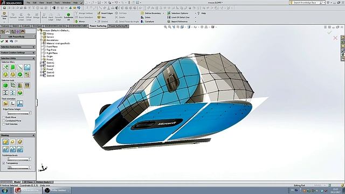
Task: Click Define Boundary in the ribbon
Action: coord(151,13)
